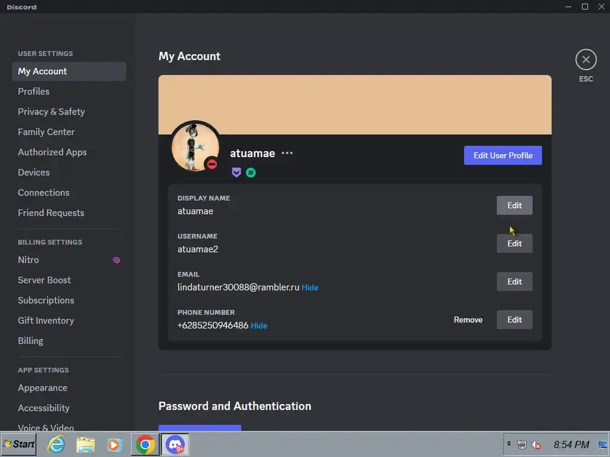Viewport: 610px width, 457px height.
Task: Open Voice & Video settings
Action: click(69, 426)
